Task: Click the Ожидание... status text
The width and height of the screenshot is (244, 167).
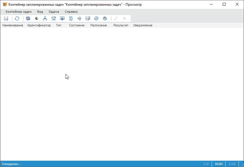Action: (11, 164)
